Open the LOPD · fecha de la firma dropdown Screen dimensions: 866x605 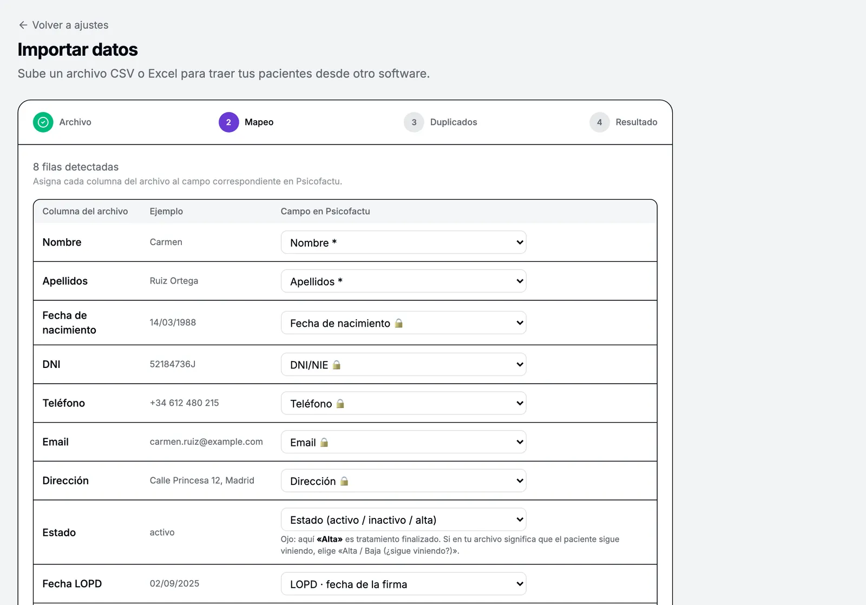point(403,584)
